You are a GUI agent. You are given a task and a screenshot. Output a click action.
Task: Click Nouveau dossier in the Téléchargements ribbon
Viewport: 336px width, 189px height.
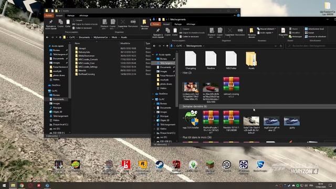click(x=251, y=33)
